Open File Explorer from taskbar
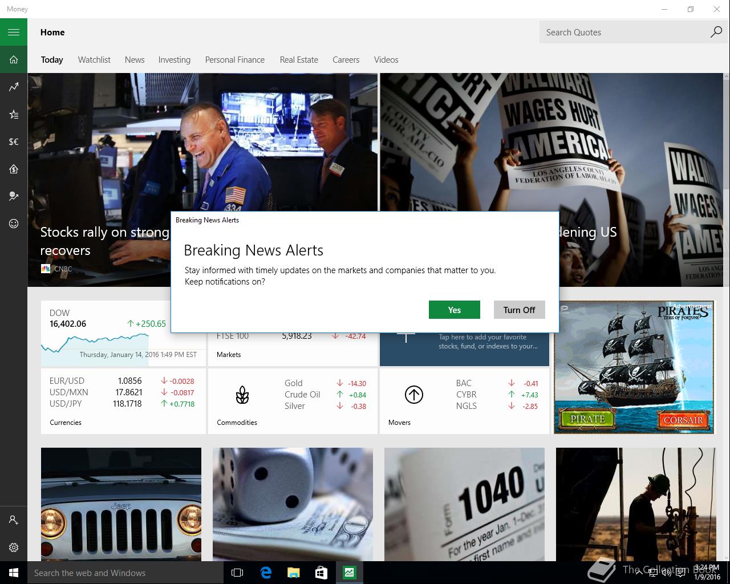This screenshot has height=584, width=730. pyautogui.click(x=293, y=573)
